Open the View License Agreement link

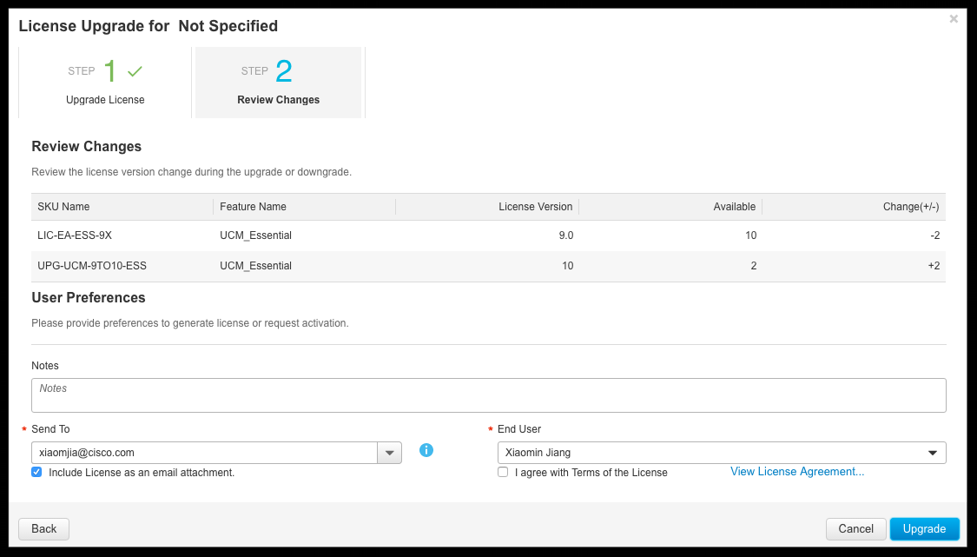coord(797,472)
